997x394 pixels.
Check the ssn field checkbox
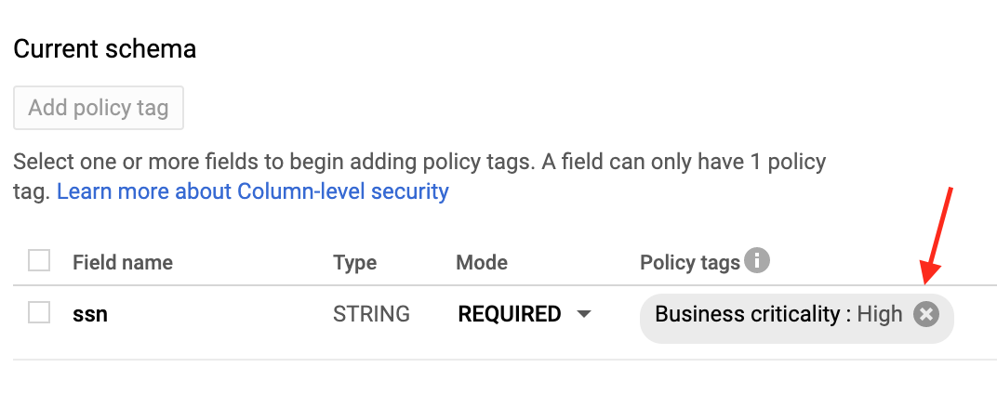coord(39,314)
